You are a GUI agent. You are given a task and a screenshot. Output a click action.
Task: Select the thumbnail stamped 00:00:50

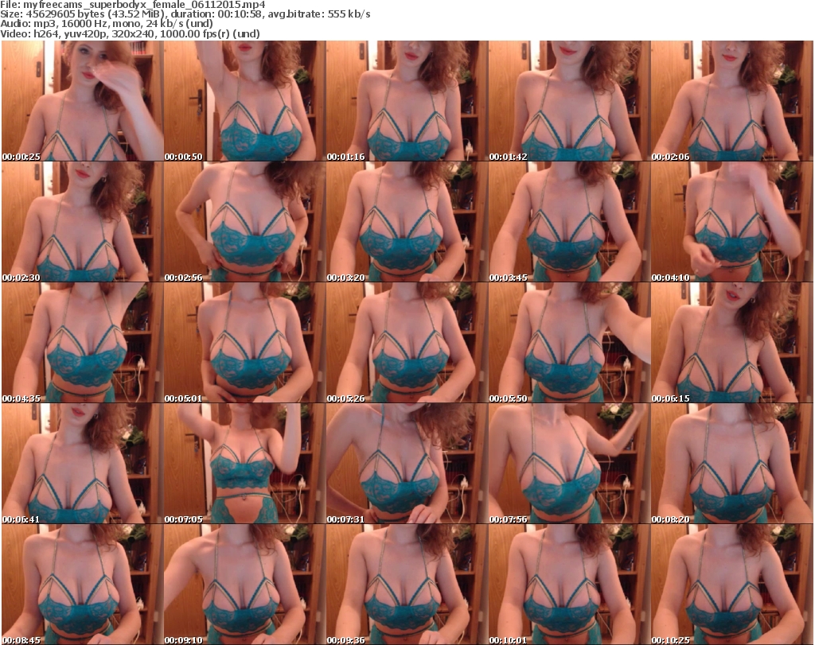click(x=244, y=101)
